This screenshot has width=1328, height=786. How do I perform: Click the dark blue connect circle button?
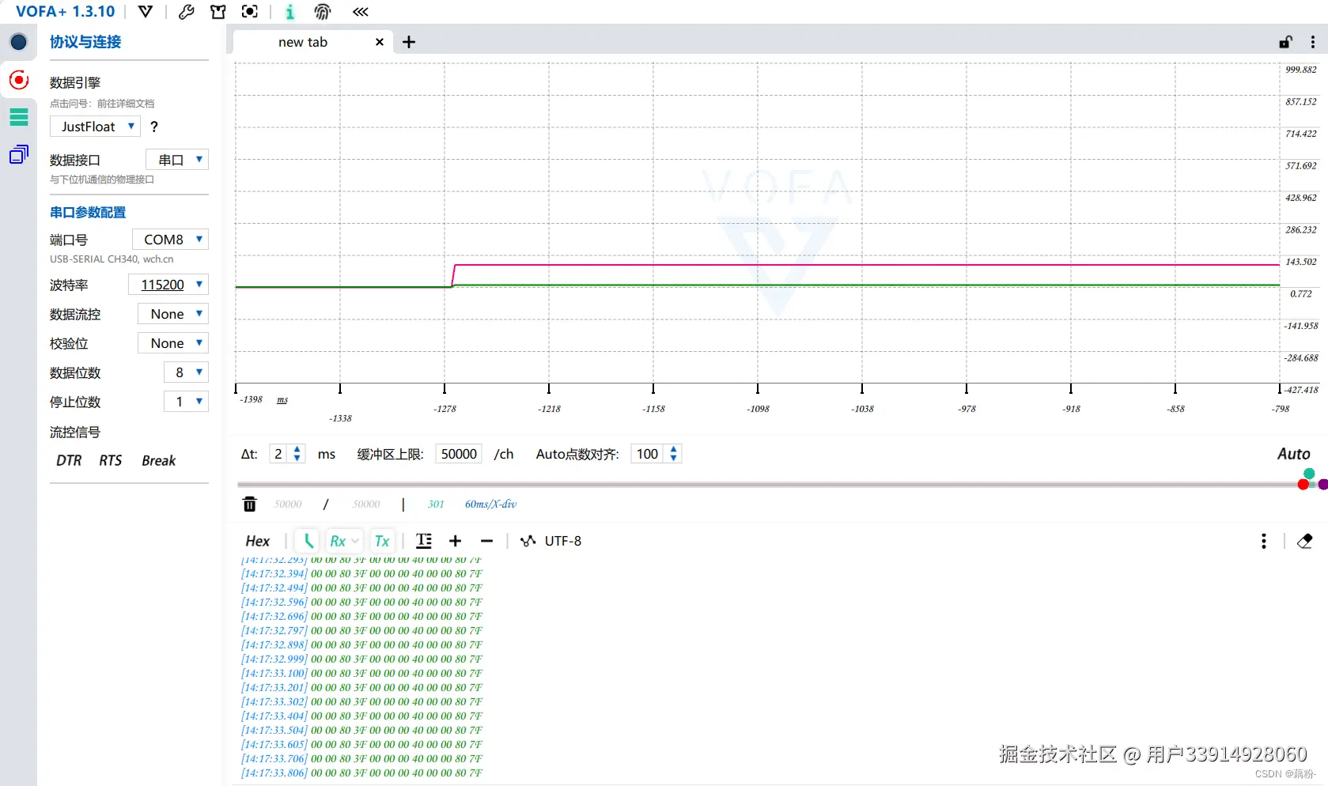(x=19, y=42)
